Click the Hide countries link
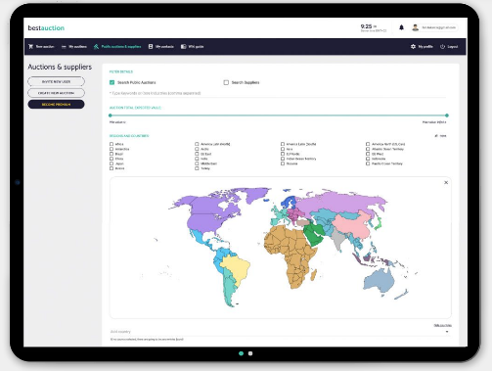 (x=442, y=325)
